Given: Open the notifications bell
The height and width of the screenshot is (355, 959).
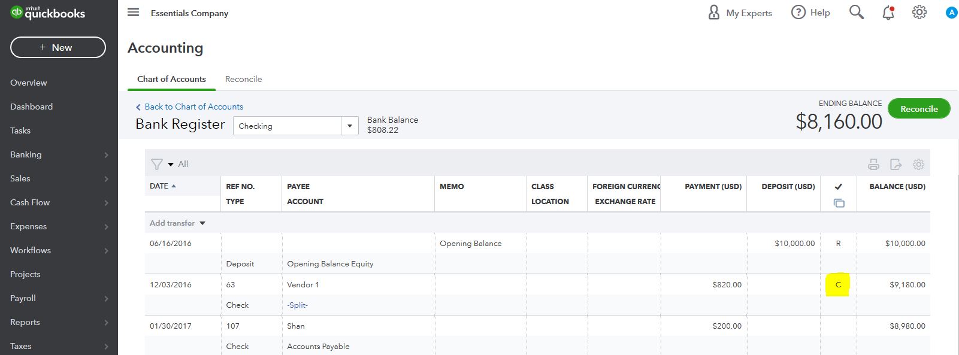Looking at the screenshot, I should [x=888, y=13].
